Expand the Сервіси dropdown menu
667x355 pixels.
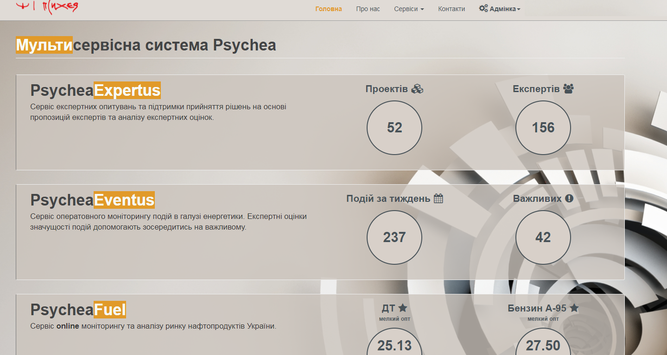pyautogui.click(x=408, y=9)
